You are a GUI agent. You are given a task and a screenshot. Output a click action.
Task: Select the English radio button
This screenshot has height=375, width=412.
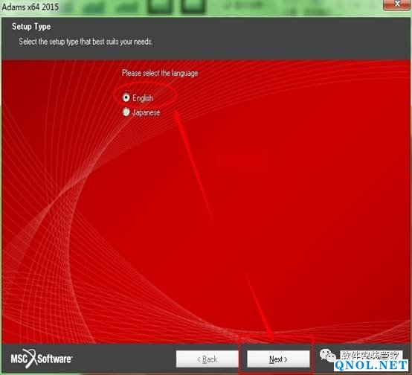pos(126,97)
